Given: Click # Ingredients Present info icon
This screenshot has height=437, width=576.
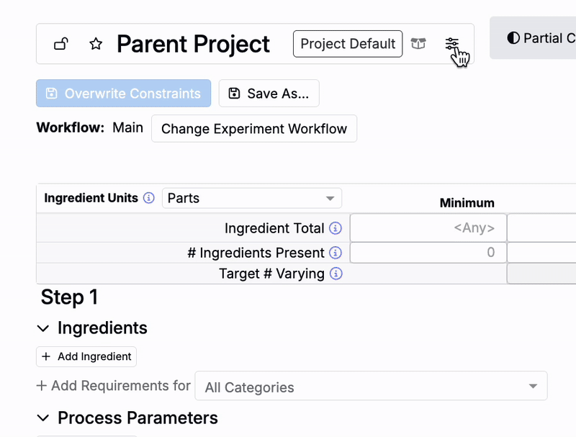Looking at the screenshot, I should pos(336,253).
